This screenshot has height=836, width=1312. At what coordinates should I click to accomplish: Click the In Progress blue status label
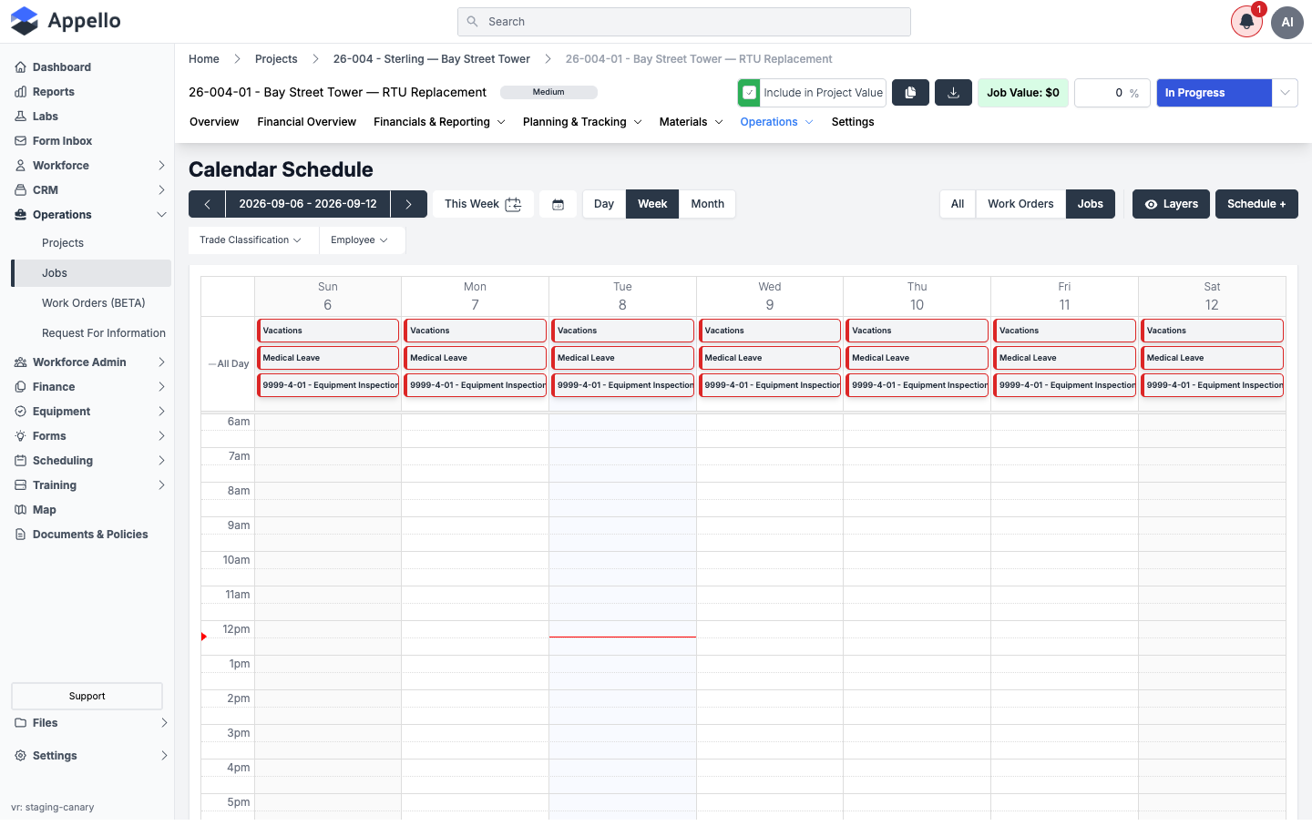coord(1214,93)
